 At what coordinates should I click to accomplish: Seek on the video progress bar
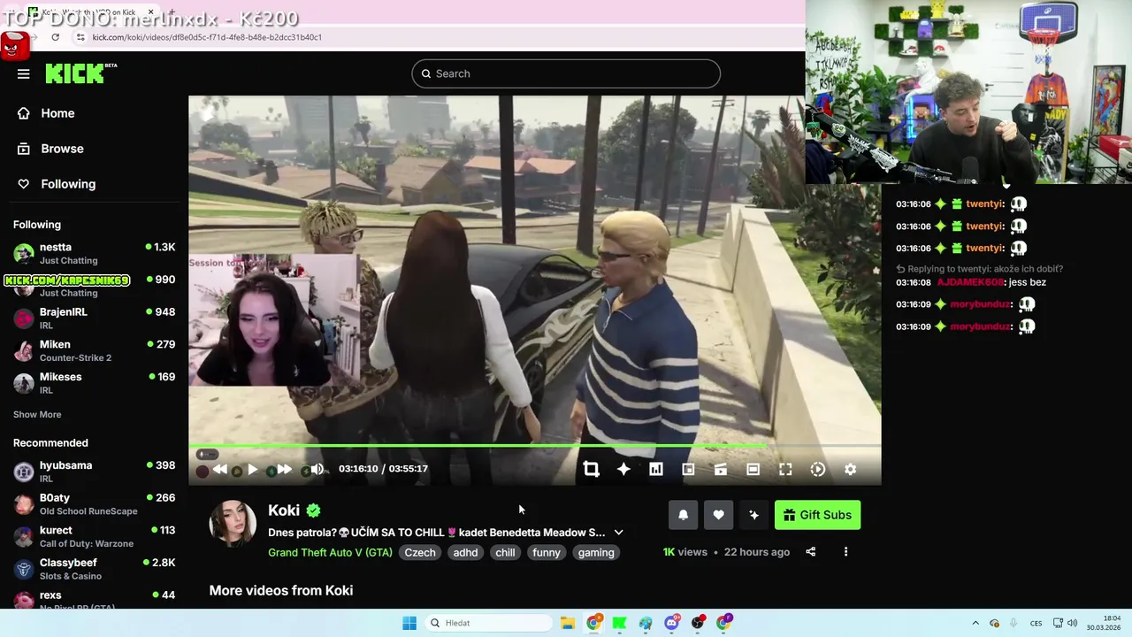coord(534,446)
